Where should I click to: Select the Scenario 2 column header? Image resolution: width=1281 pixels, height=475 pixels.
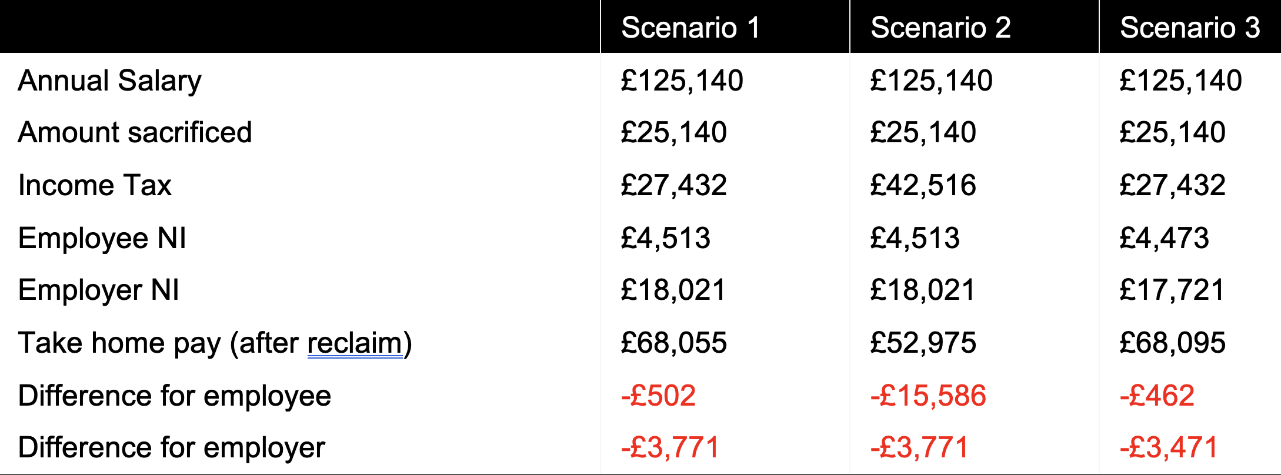click(940, 28)
